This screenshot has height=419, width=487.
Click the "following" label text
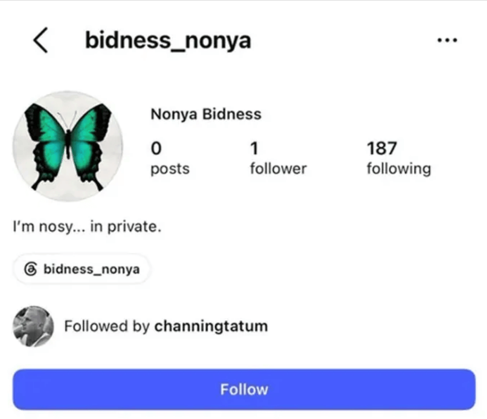point(399,169)
